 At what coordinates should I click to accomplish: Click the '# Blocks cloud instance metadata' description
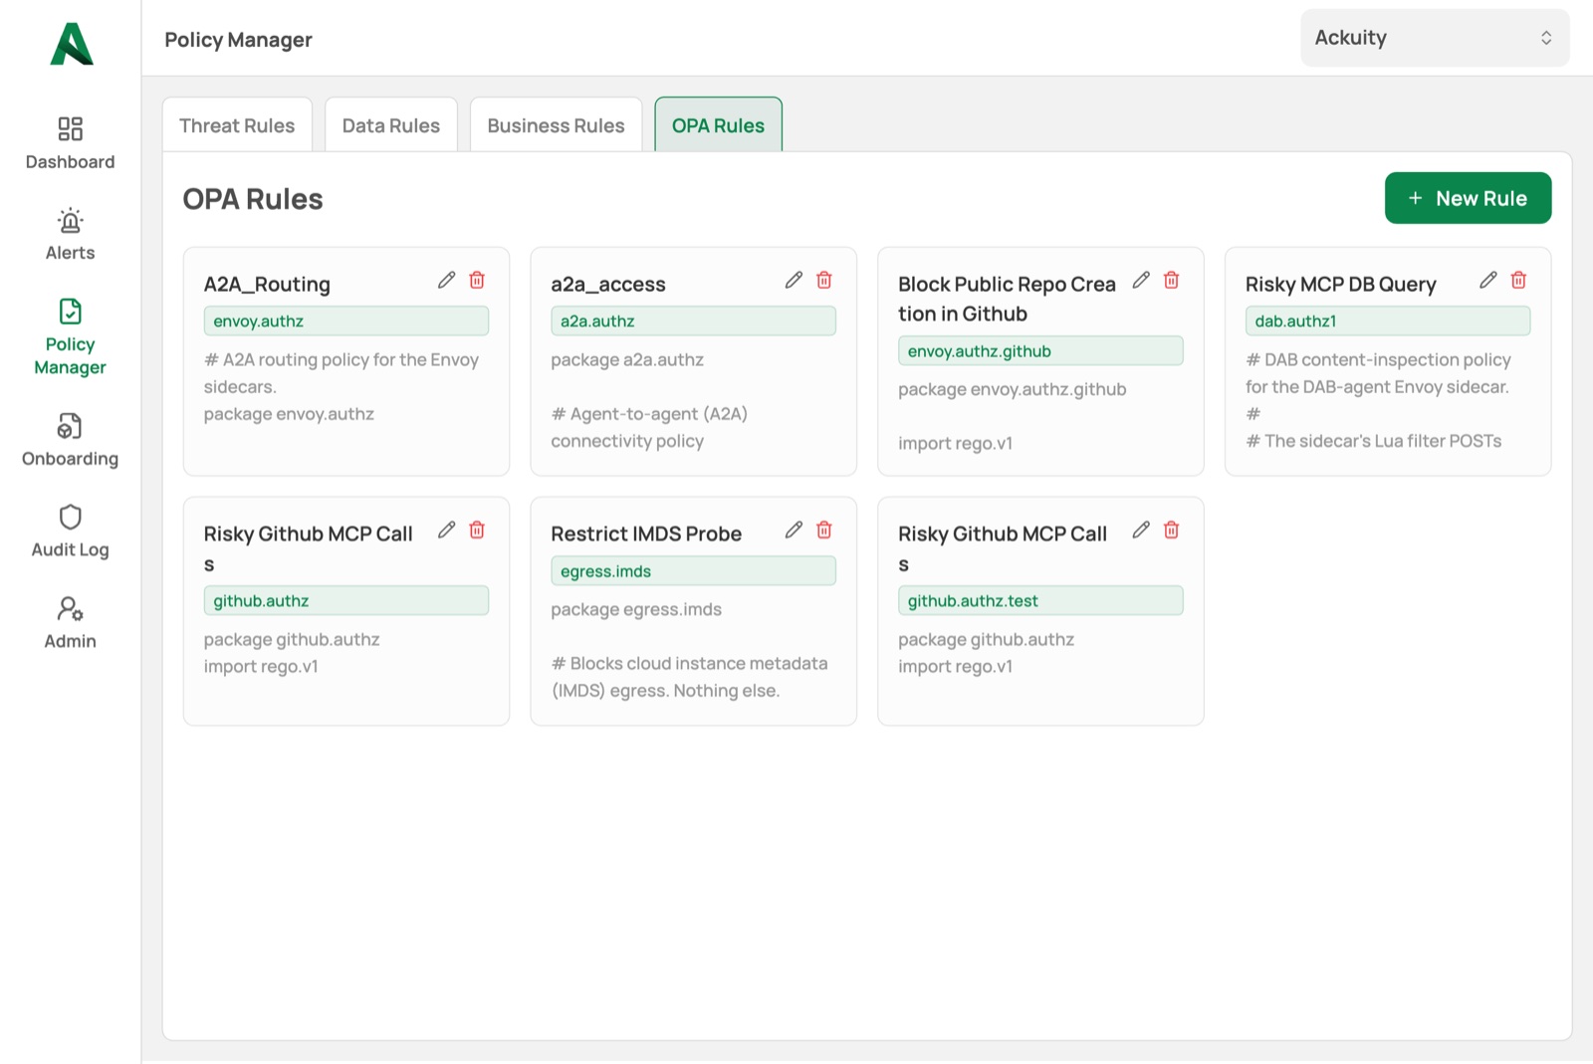tap(689, 663)
